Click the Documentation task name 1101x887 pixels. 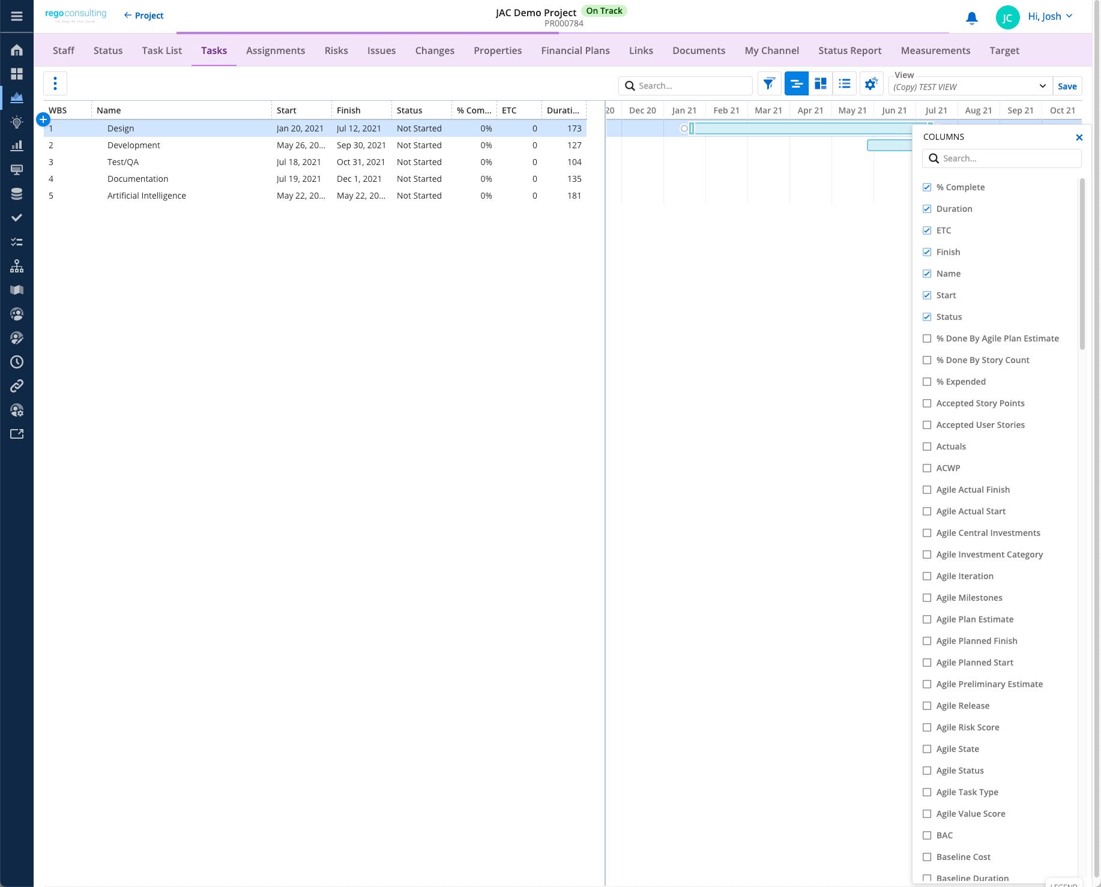[x=137, y=179]
